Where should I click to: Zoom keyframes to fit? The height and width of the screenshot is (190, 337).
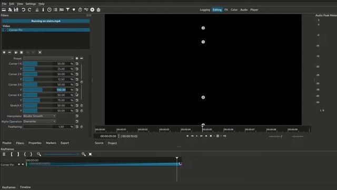[90, 154]
